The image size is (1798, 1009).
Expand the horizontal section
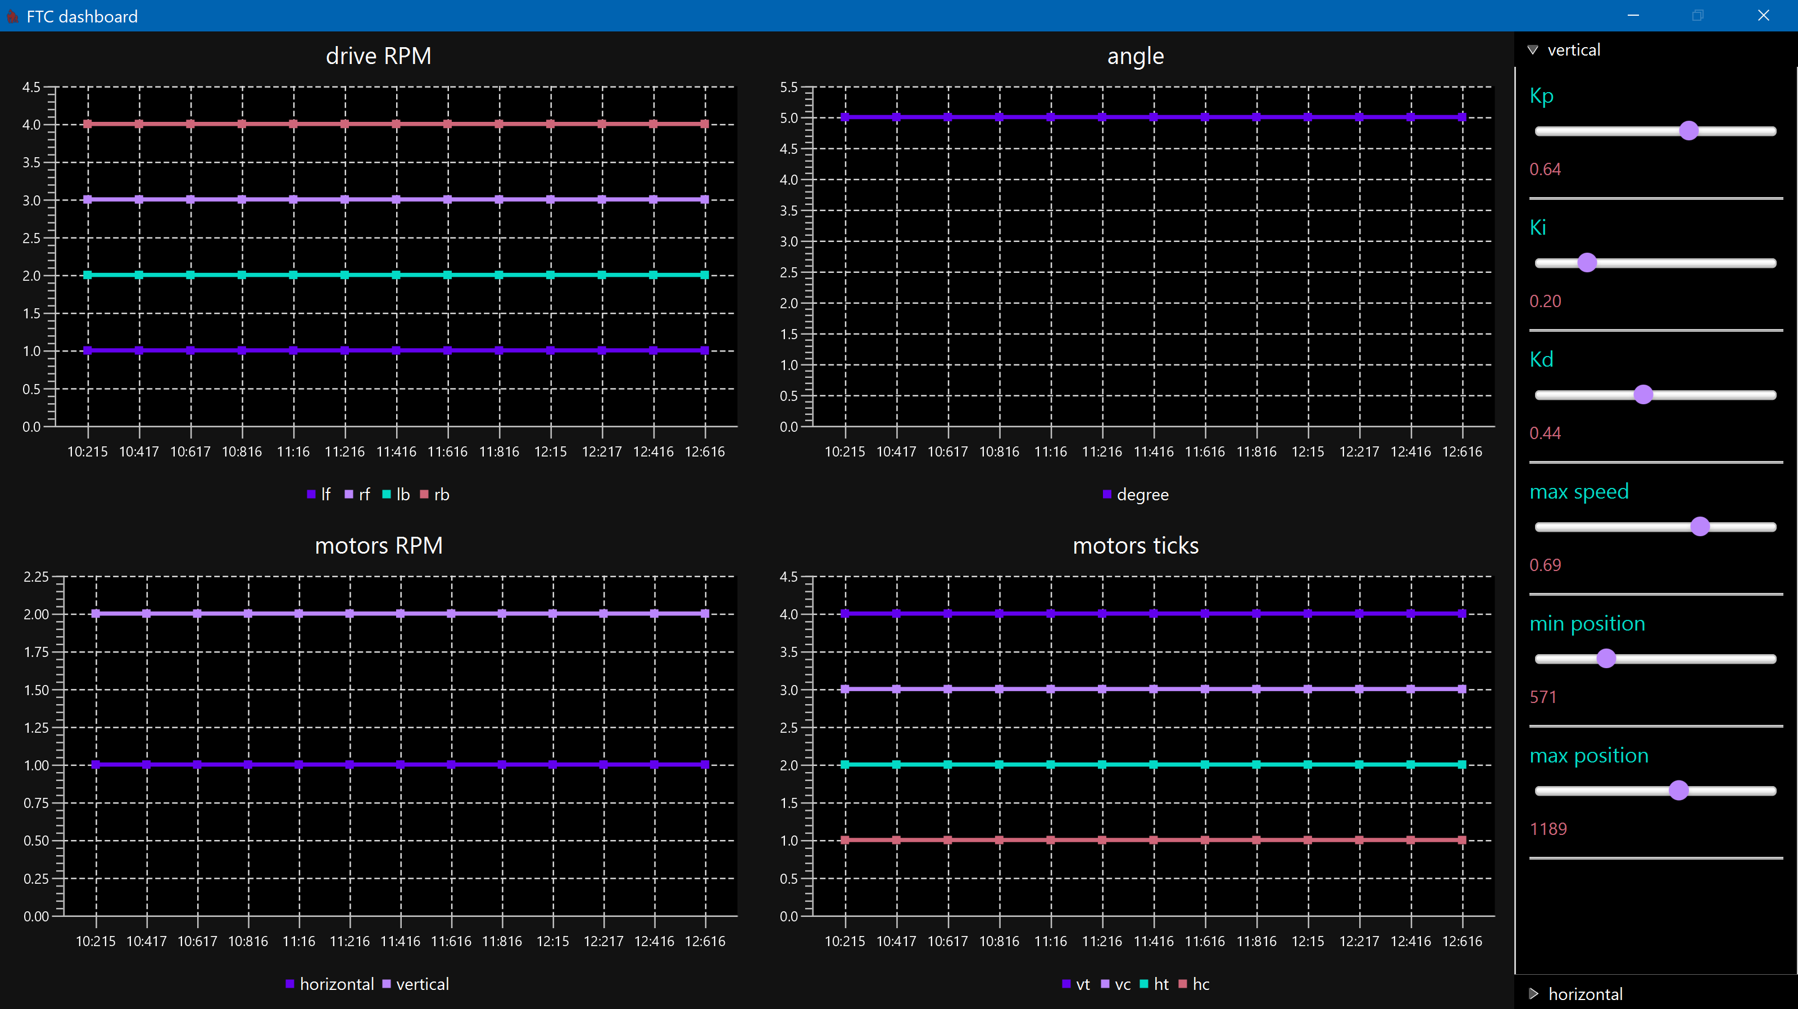1533,994
